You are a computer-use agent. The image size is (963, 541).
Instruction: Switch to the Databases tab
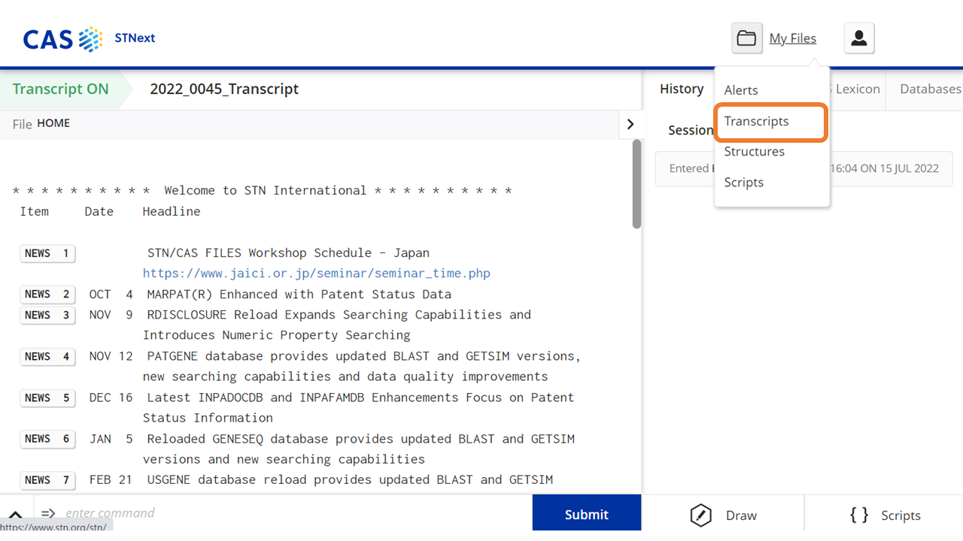pos(930,89)
